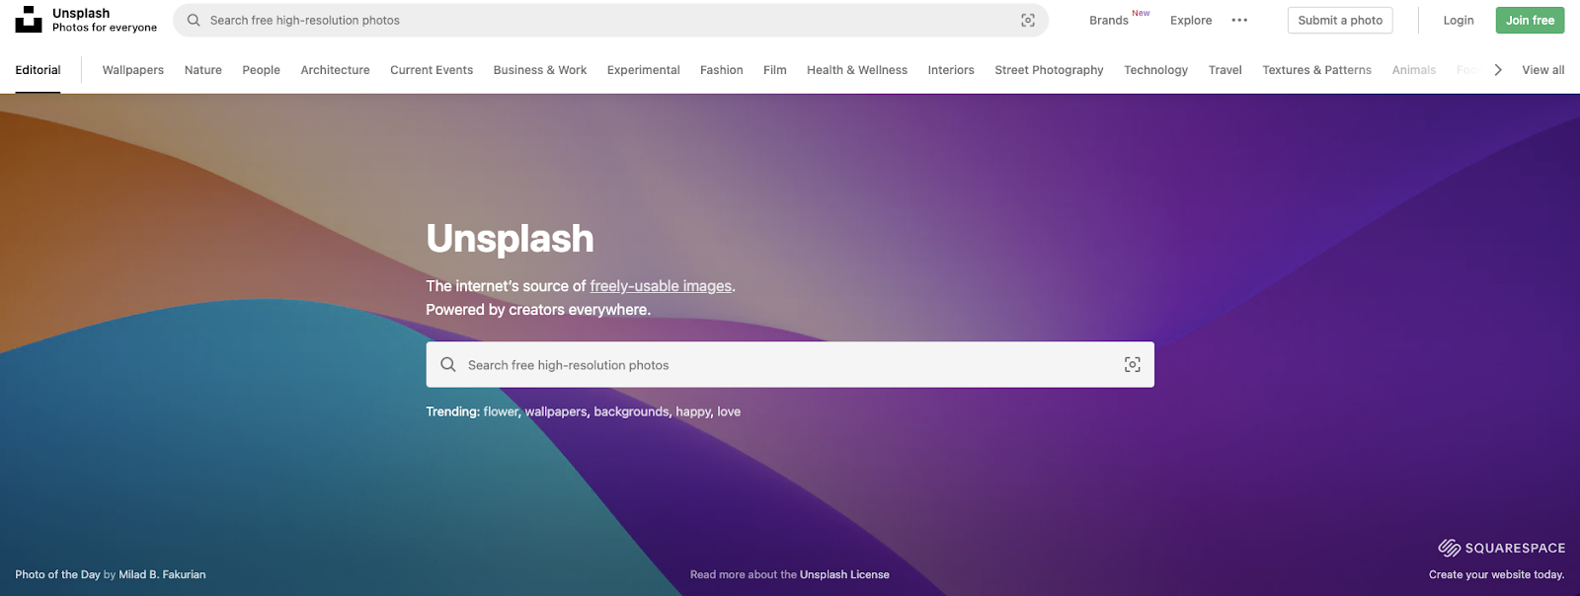Follow the freely-usable images link

pyautogui.click(x=661, y=286)
